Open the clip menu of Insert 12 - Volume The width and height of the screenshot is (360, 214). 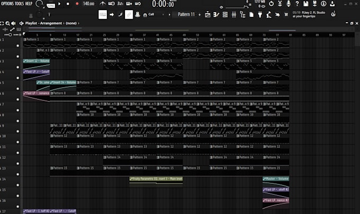25,61
